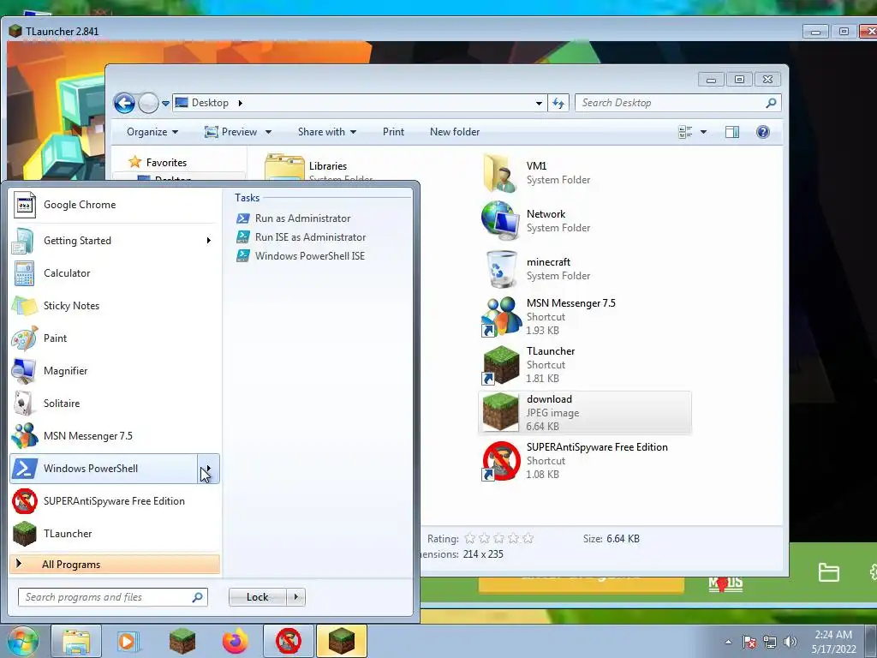Viewport: 877px width, 658px height.
Task: Expand Windows PowerShell jump list arrow
Action: click(x=208, y=469)
